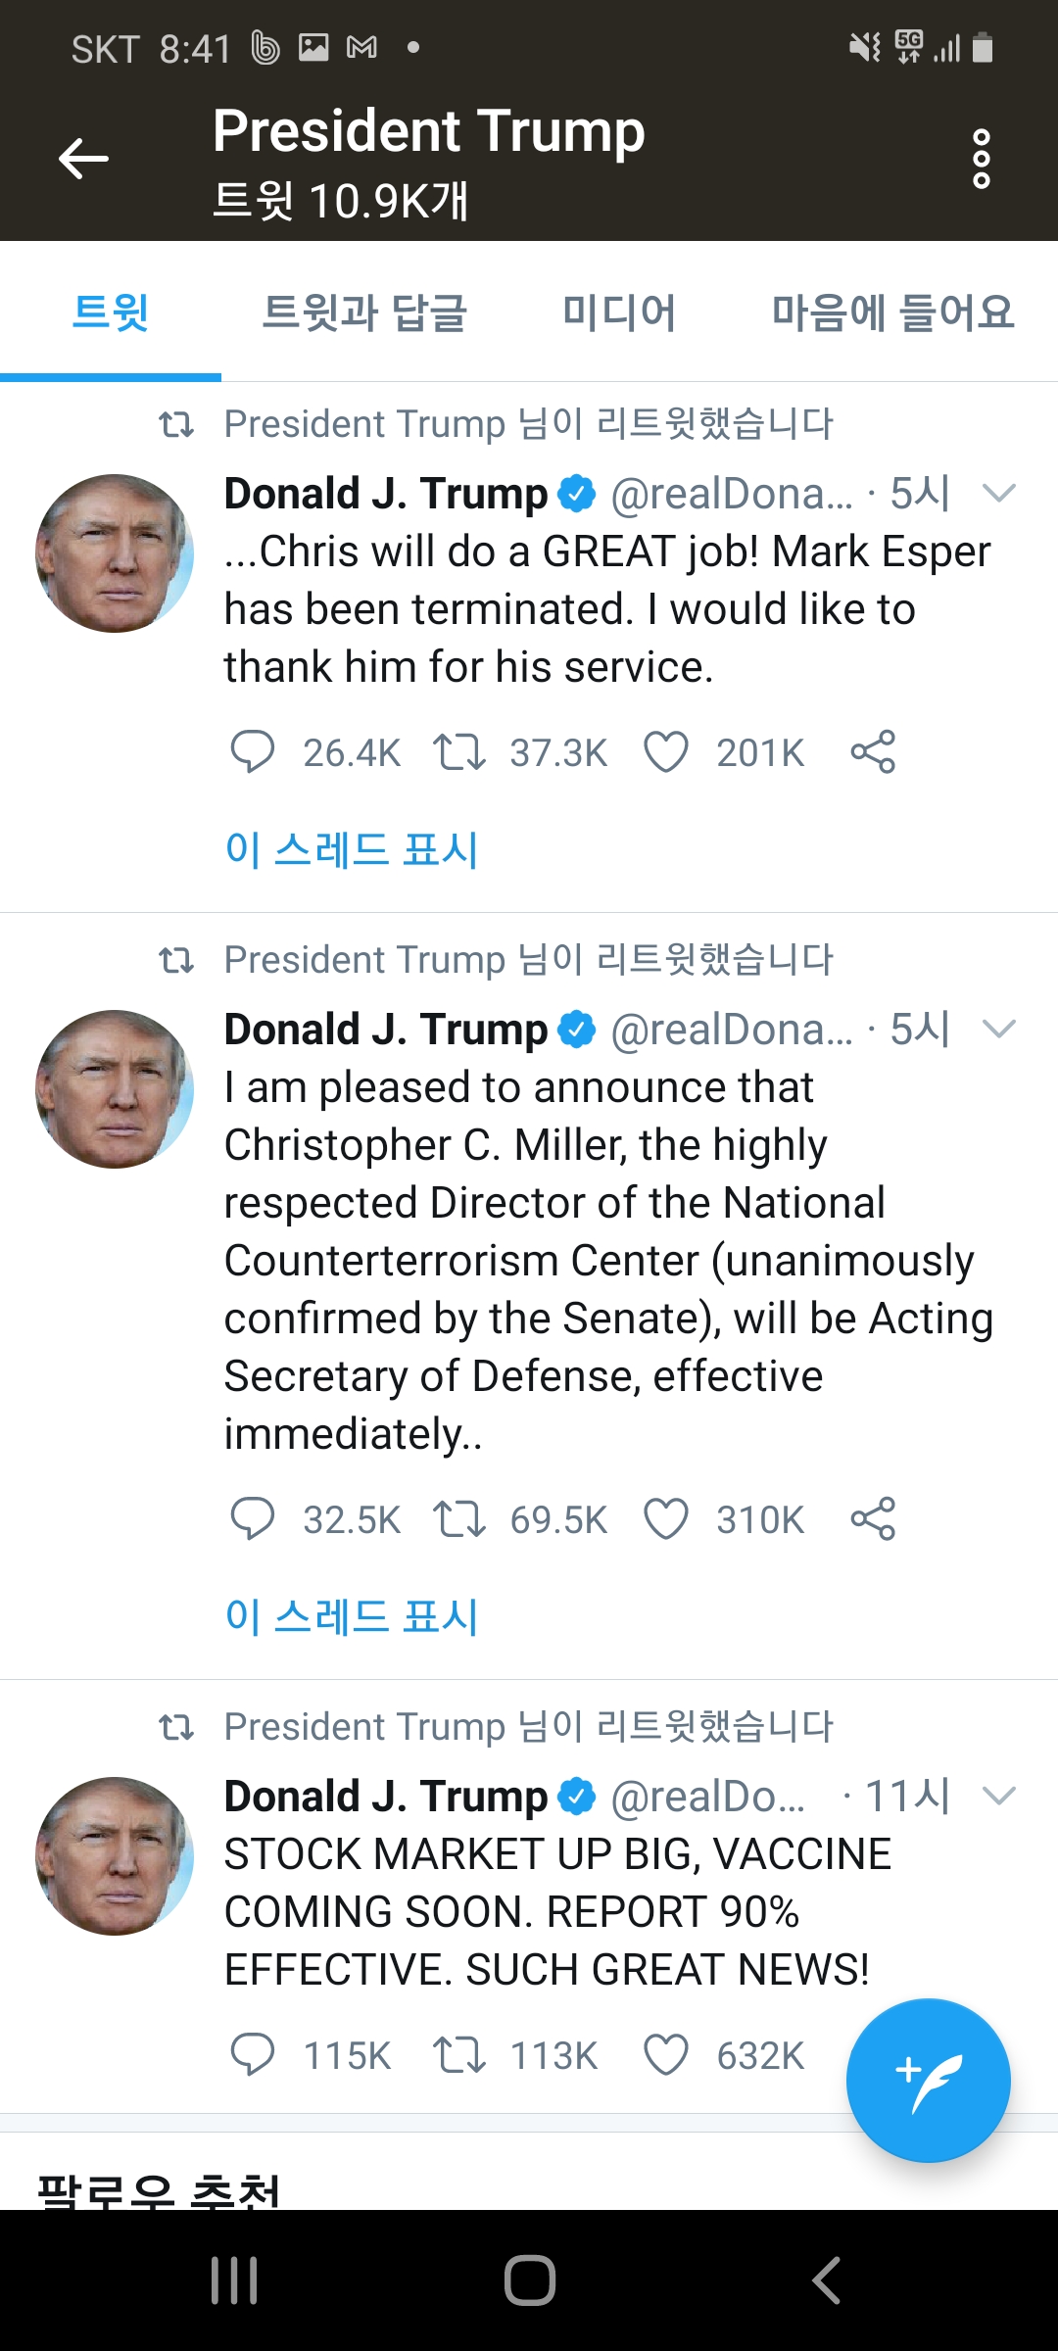Reply to the STOCK MARKET UP BIG tweet

(x=252, y=2054)
